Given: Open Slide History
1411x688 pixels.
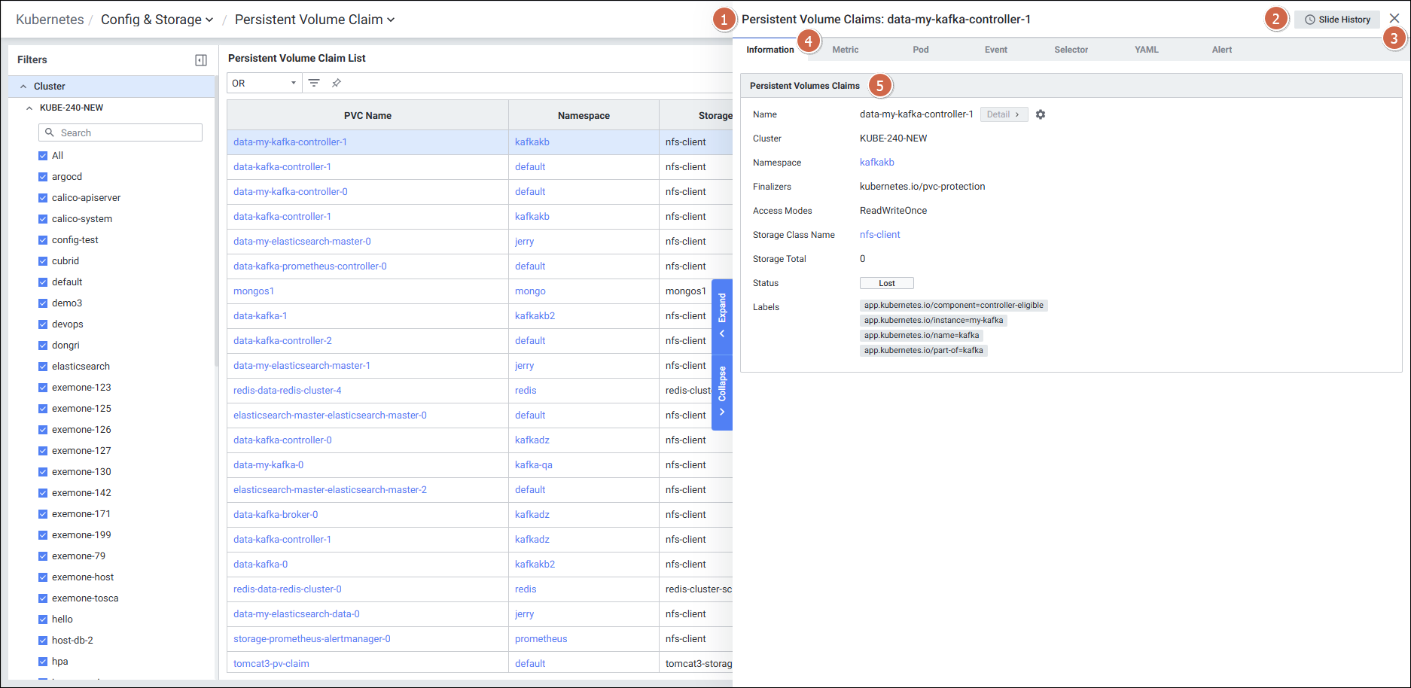Looking at the screenshot, I should [x=1337, y=20].
